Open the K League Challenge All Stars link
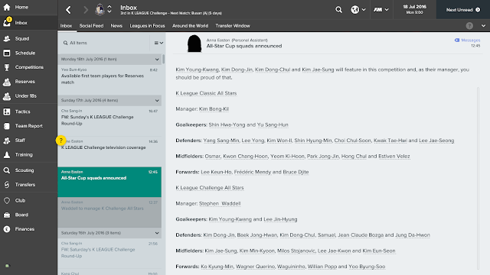The height and width of the screenshot is (275, 490). tap(209, 188)
